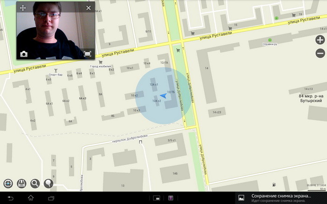Zoom in with the plus button
This screenshot has width=327, height=204.
point(320,40)
